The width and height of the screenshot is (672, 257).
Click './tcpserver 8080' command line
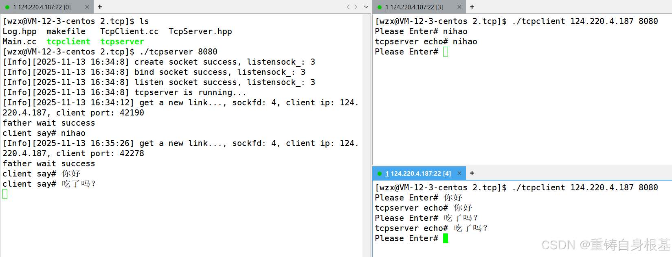tap(178, 52)
